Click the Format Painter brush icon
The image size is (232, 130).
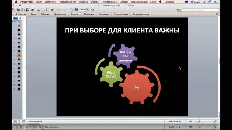tap(52, 10)
